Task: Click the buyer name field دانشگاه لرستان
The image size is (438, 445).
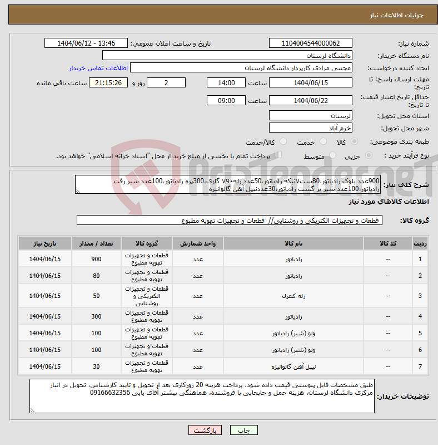Action: (227, 55)
